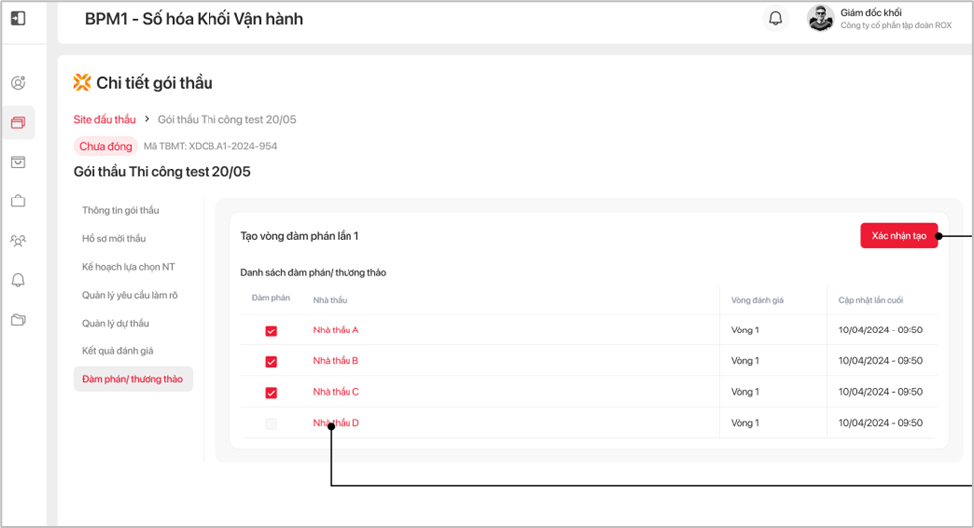Viewport: 974px width, 528px height.
Task: Toggle the sidebar collapse icon
Action: [x=18, y=18]
